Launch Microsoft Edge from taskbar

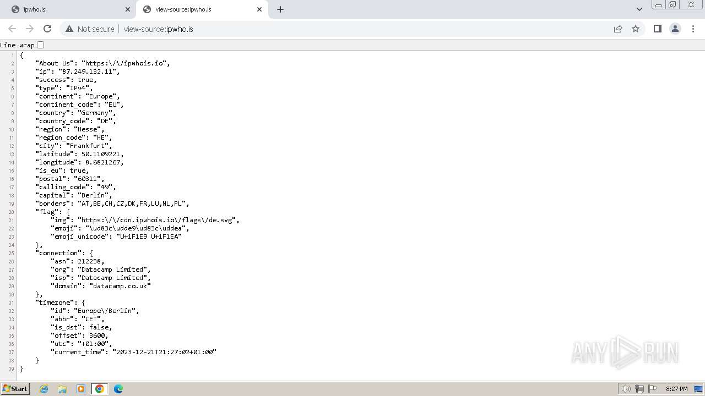click(118, 389)
